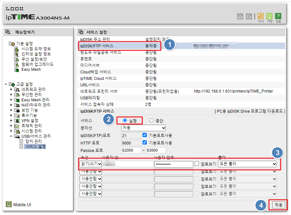Screen dimensions: 291x215
Task: Click the 적용 button at the bottom
Action: coord(278,205)
